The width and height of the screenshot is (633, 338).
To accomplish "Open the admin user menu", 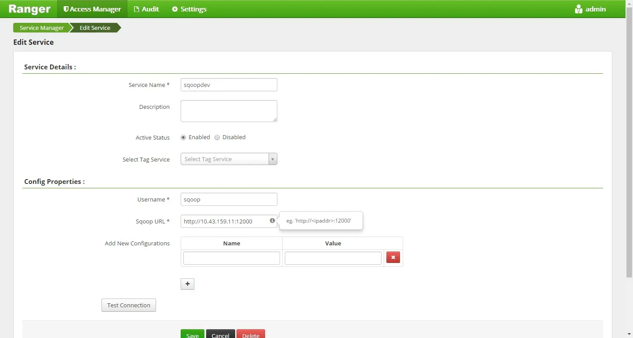I will tap(590, 9).
